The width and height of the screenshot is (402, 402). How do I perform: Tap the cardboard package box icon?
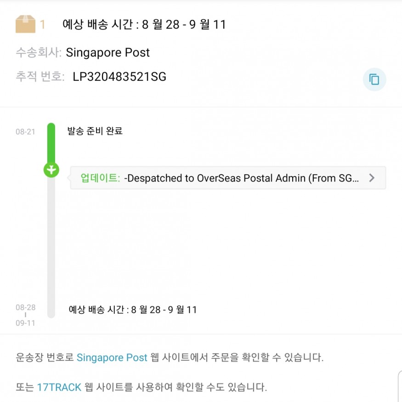coord(25,24)
